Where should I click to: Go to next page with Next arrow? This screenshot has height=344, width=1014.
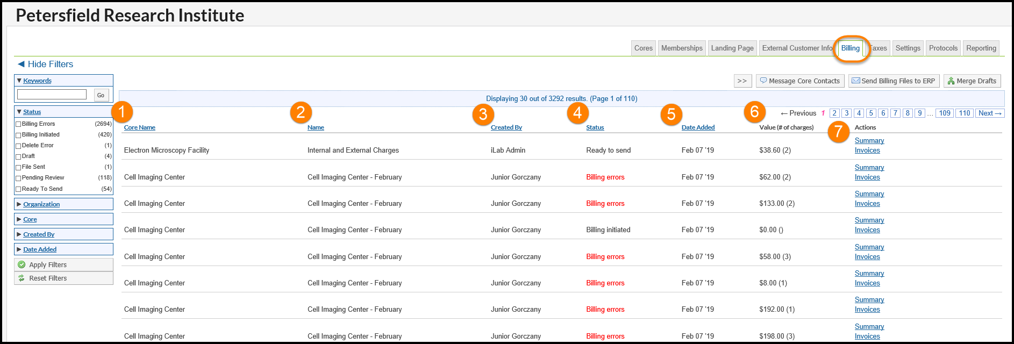coord(989,113)
